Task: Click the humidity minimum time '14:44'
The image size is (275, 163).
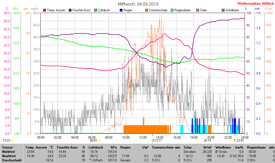Action: coord(62,152)
